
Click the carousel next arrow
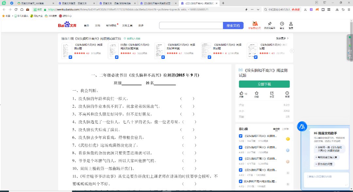(x=292, y=51)
